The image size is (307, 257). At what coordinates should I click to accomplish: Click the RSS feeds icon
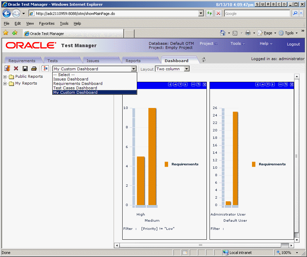tap(235, 33)
